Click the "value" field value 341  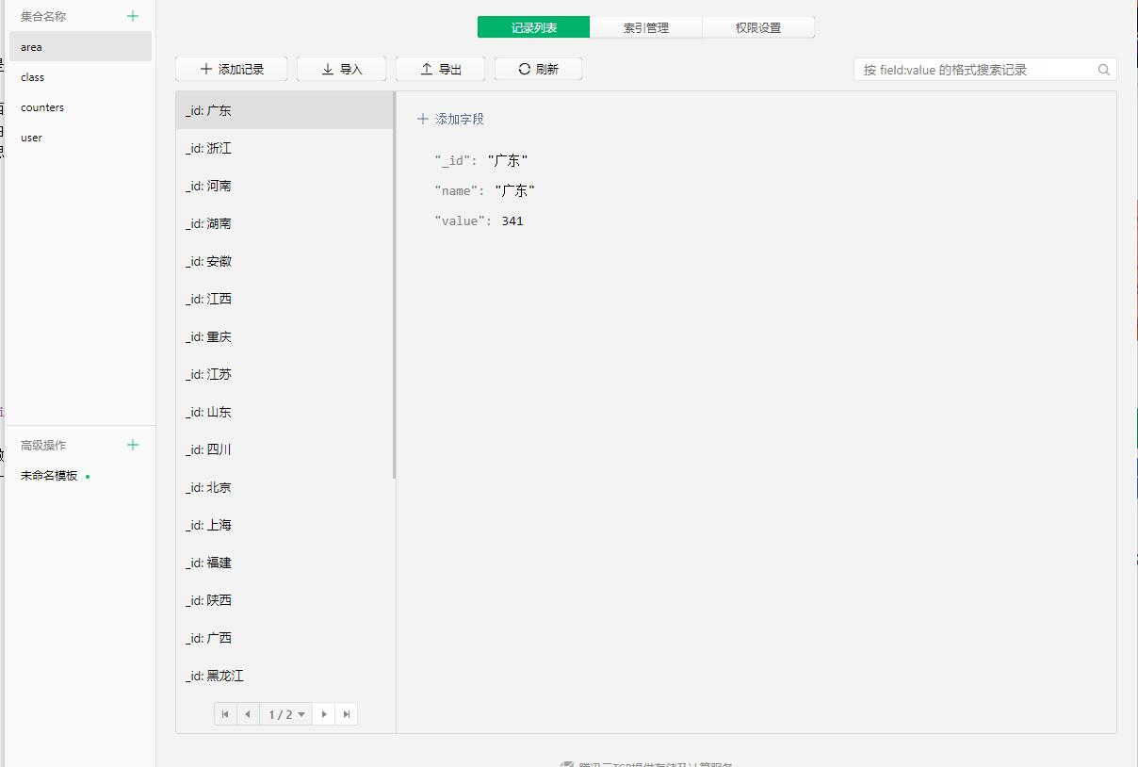pyautogui.click(x=512, y=220)
